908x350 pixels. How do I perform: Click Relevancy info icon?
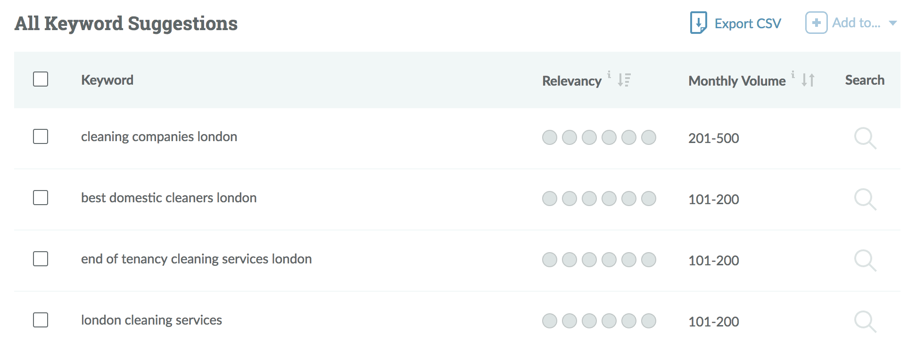[609, 74]
